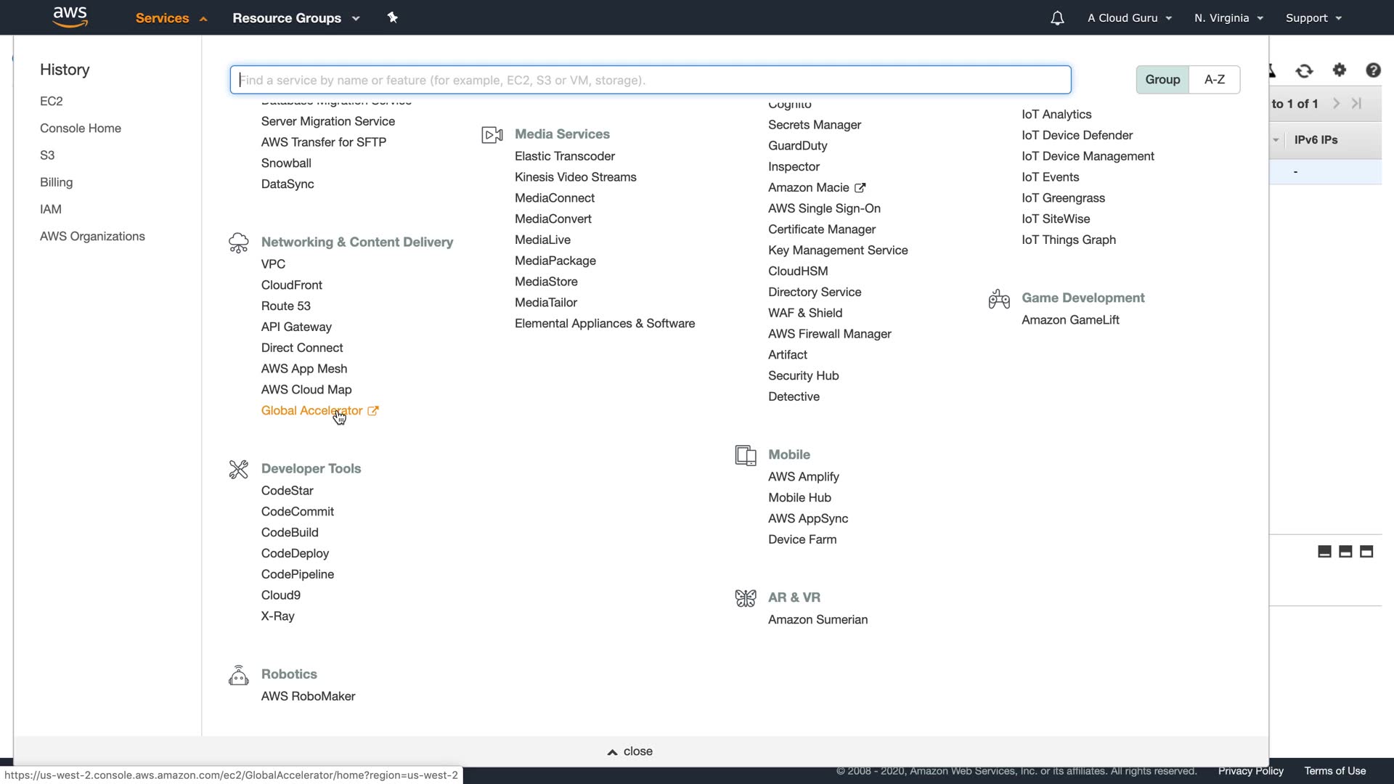Click the Robotics category icon
Screen dimensions: 1394x784
click(238, 675)
